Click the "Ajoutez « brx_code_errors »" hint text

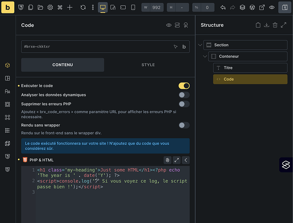pos(99,114)
